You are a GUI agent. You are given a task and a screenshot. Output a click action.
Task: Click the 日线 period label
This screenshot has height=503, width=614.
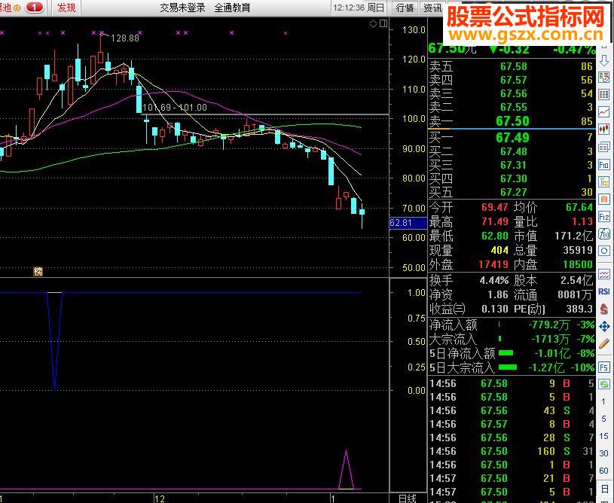pyautogui.click(x=408, y=498)
